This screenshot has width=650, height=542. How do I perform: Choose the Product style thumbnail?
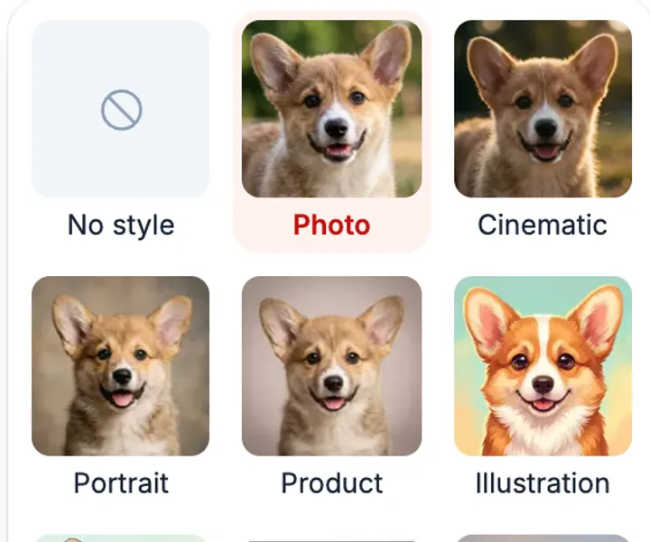point(331,365)
